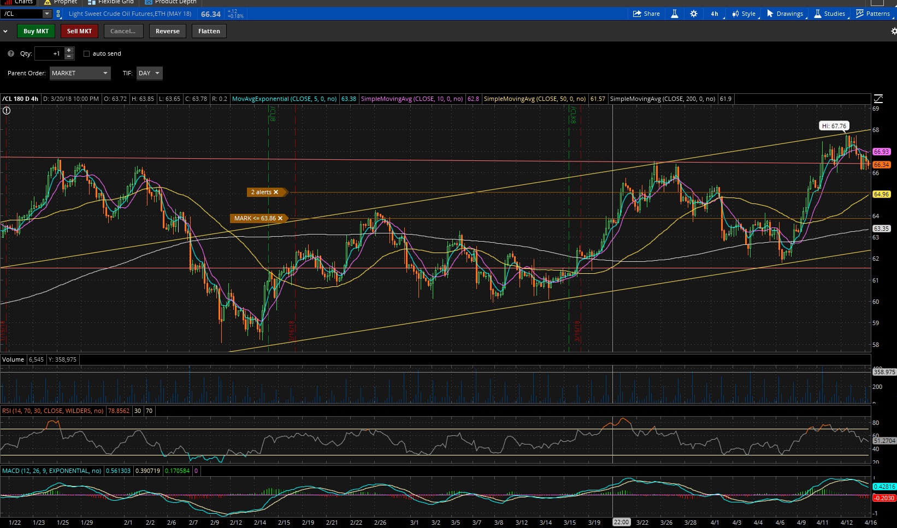Click the -0.2030 MACD axis label
This screenshot has height=528, width=897.
tap(884, 498)
